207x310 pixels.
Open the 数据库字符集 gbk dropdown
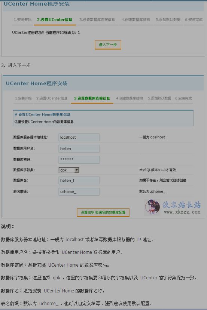pos(69,170)
